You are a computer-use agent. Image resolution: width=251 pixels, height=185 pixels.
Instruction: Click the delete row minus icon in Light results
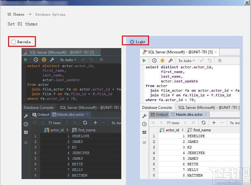point(222,123)
